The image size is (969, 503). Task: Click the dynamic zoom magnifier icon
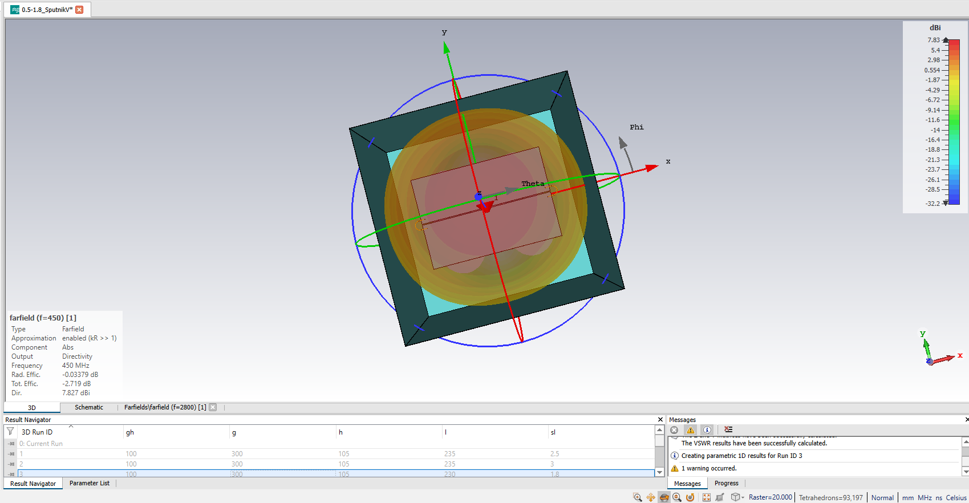coord(677,497)
